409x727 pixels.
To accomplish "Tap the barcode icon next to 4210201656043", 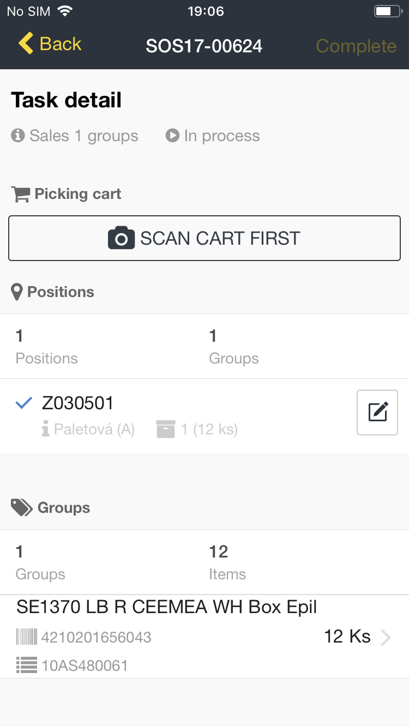I will tap(27, 637).
